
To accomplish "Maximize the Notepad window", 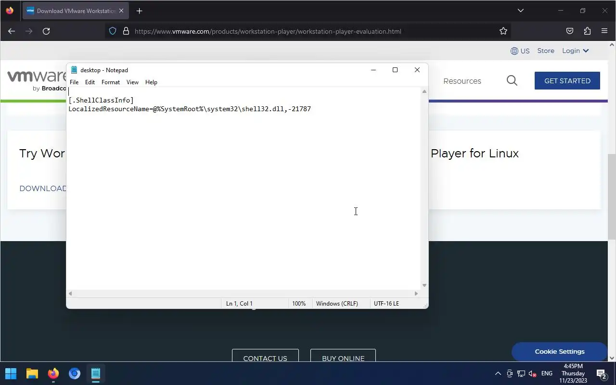I will click(x=395, y=70).
